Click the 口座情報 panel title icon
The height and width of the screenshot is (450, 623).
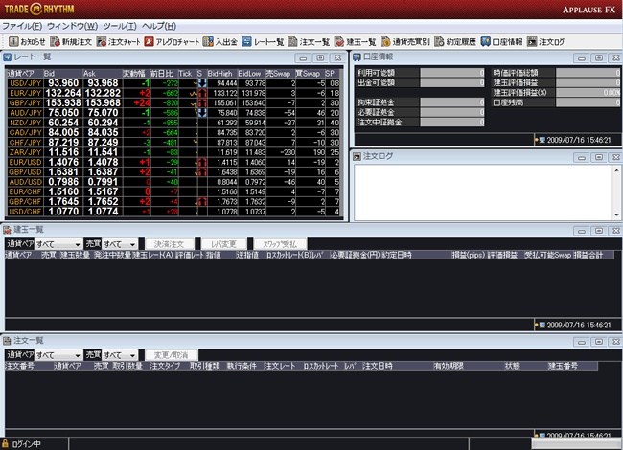[357, 57]
